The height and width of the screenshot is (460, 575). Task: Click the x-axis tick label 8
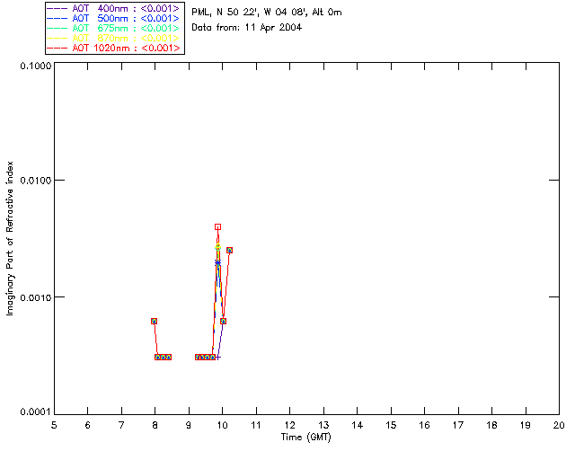[x=155, y=425]
